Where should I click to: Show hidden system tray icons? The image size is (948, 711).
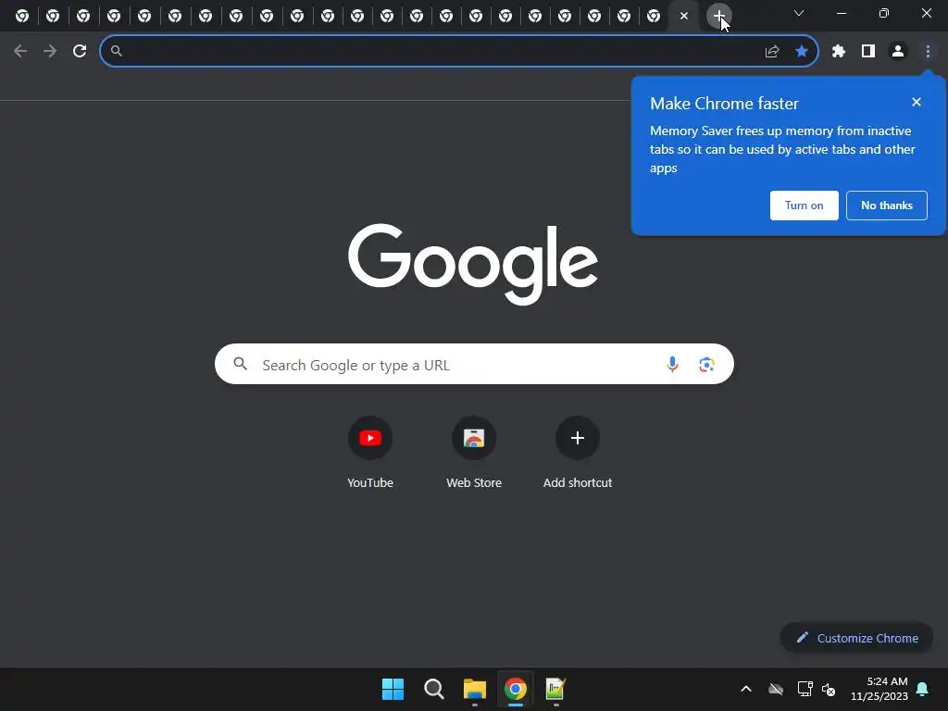click(746, 689)
